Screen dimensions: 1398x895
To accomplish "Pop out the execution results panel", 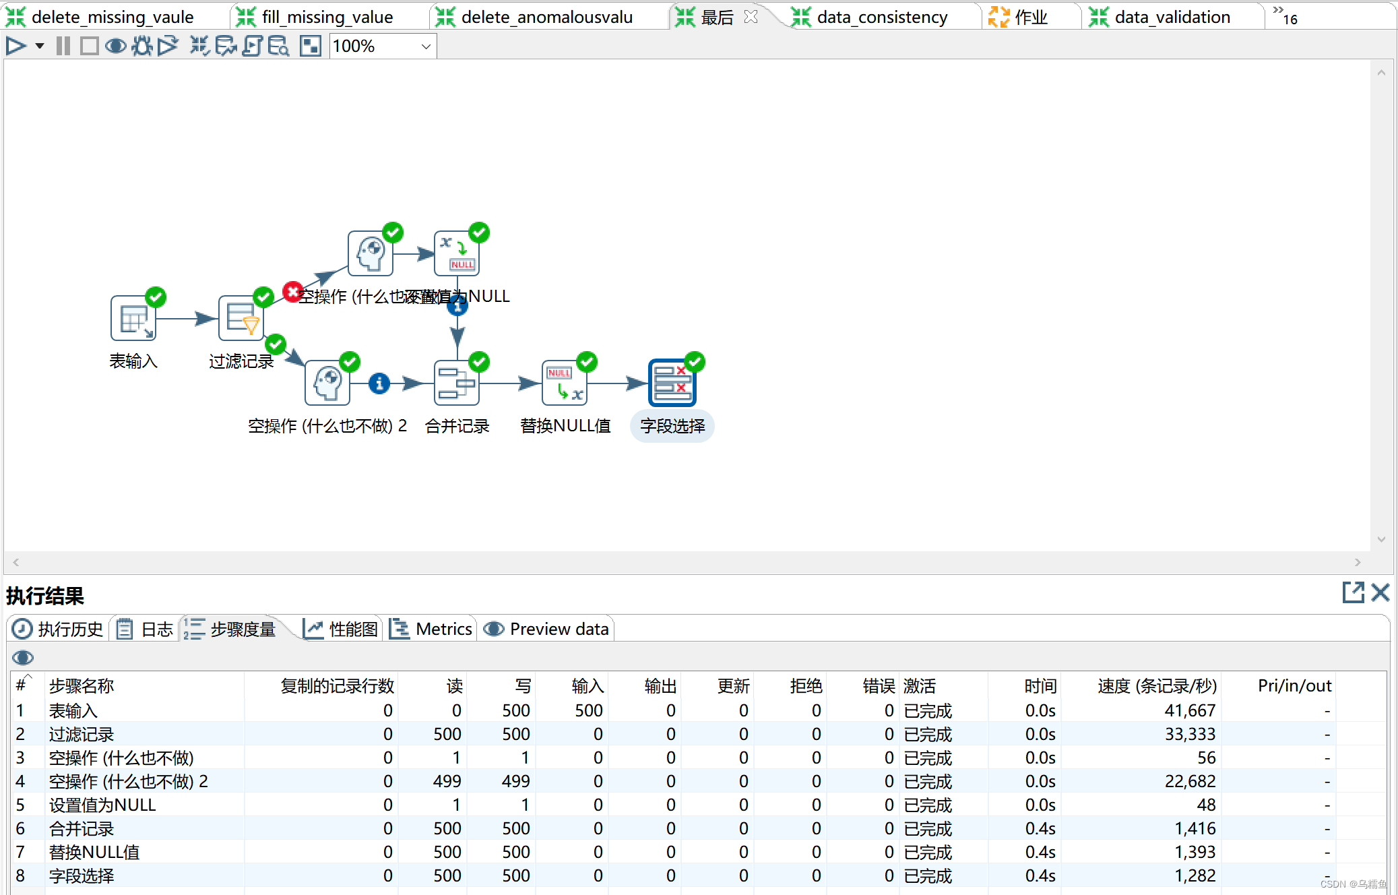I will pyautogui.click(x=1352, y=592).
